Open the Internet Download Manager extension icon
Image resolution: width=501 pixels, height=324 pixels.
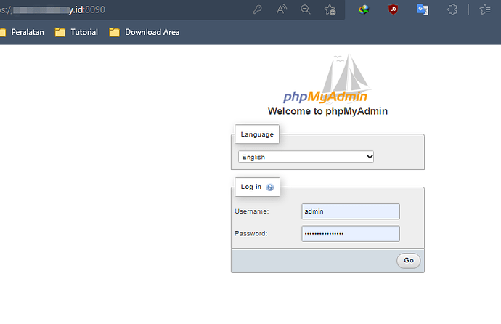[x=364, y=9]
